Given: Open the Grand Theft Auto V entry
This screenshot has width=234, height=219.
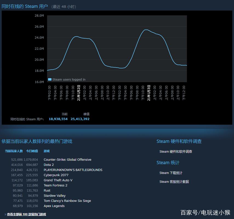Looking at the screenshot, I should coord(58,180).
